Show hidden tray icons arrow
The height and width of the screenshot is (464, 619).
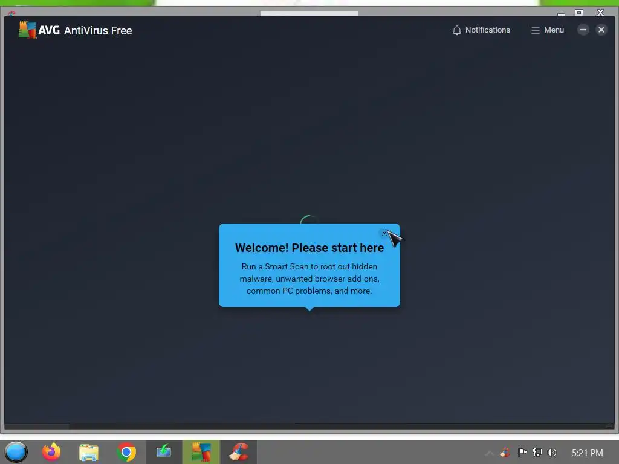tap(490, 453)
